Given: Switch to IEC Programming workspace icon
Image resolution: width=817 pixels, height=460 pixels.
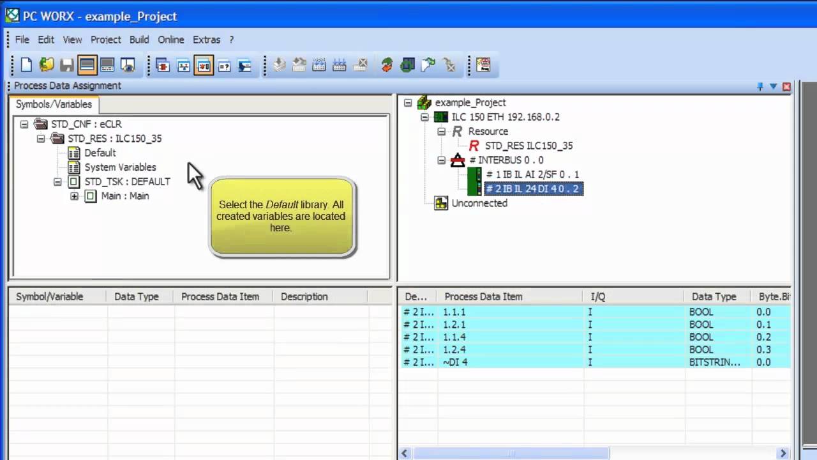Looking at the screenshot, I should click(x=163, y=65).
